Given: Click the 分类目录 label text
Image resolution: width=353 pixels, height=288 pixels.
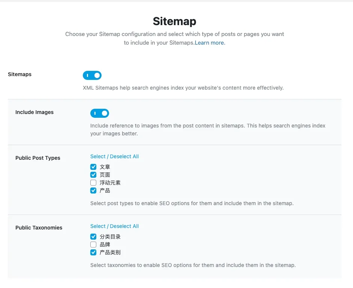Looking at the screenshot, I should pos(110,237).
